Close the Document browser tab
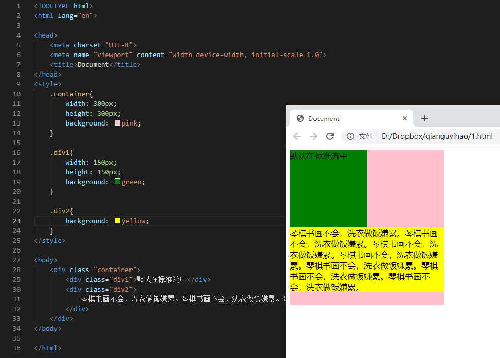Viewport: 500px width, 358px height. pos(405,118)
